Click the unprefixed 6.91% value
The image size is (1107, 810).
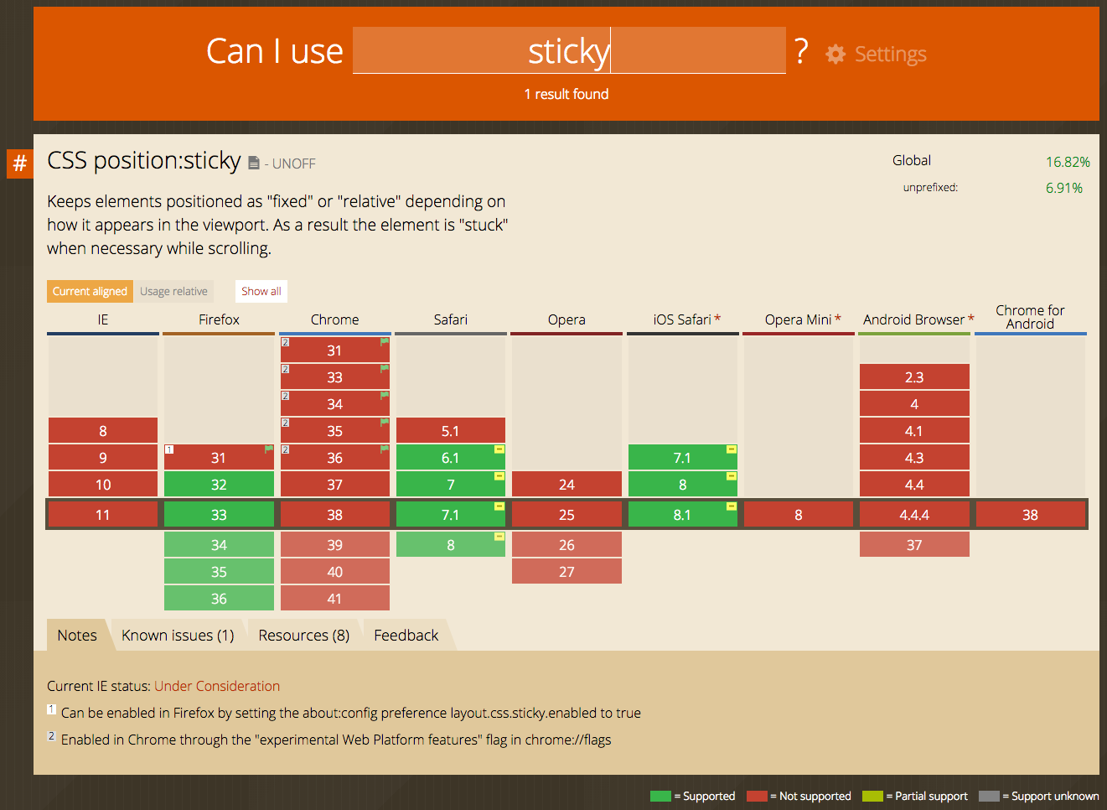1064,188
